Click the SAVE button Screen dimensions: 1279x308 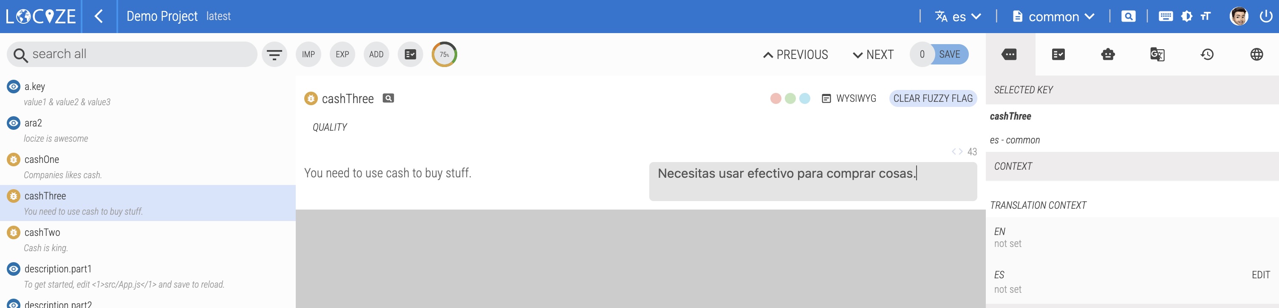click(949, 55)
